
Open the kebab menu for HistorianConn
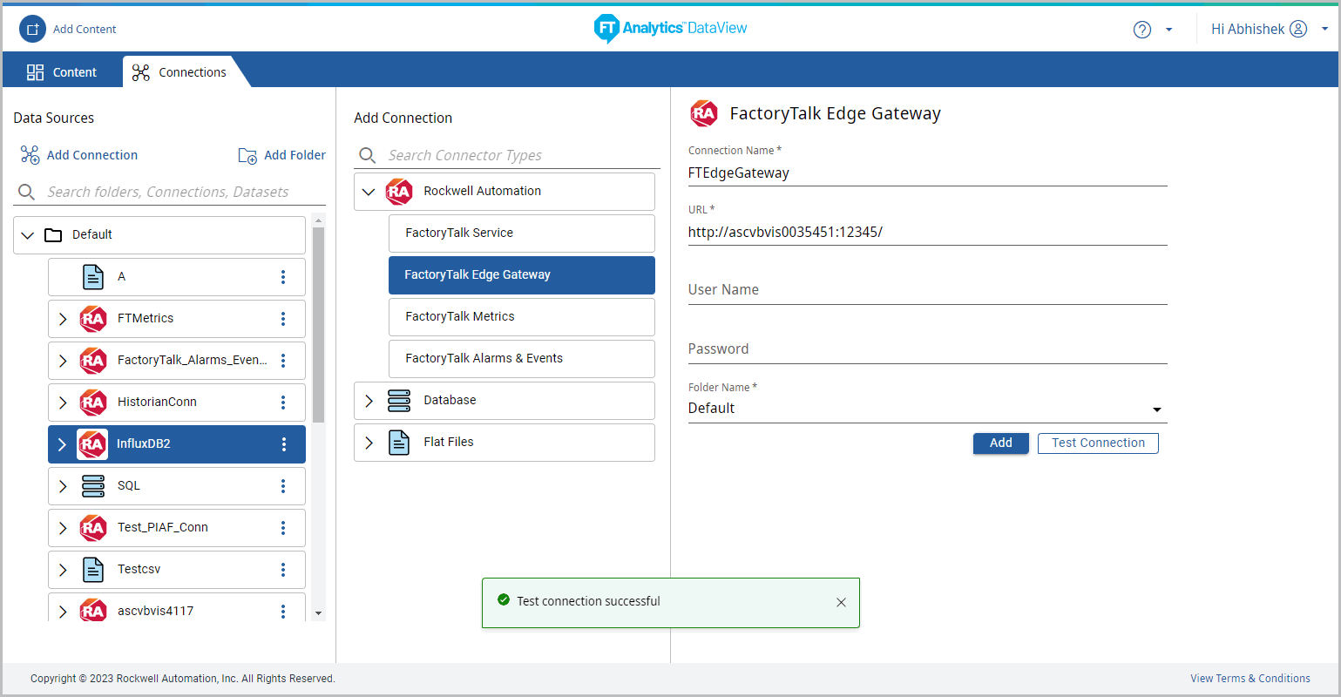[x=283, y=403]
